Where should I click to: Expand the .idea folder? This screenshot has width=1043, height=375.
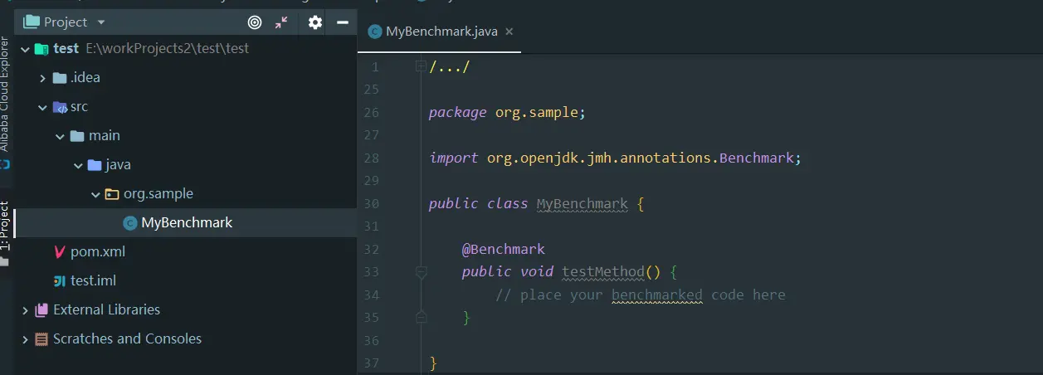point(42,78)
